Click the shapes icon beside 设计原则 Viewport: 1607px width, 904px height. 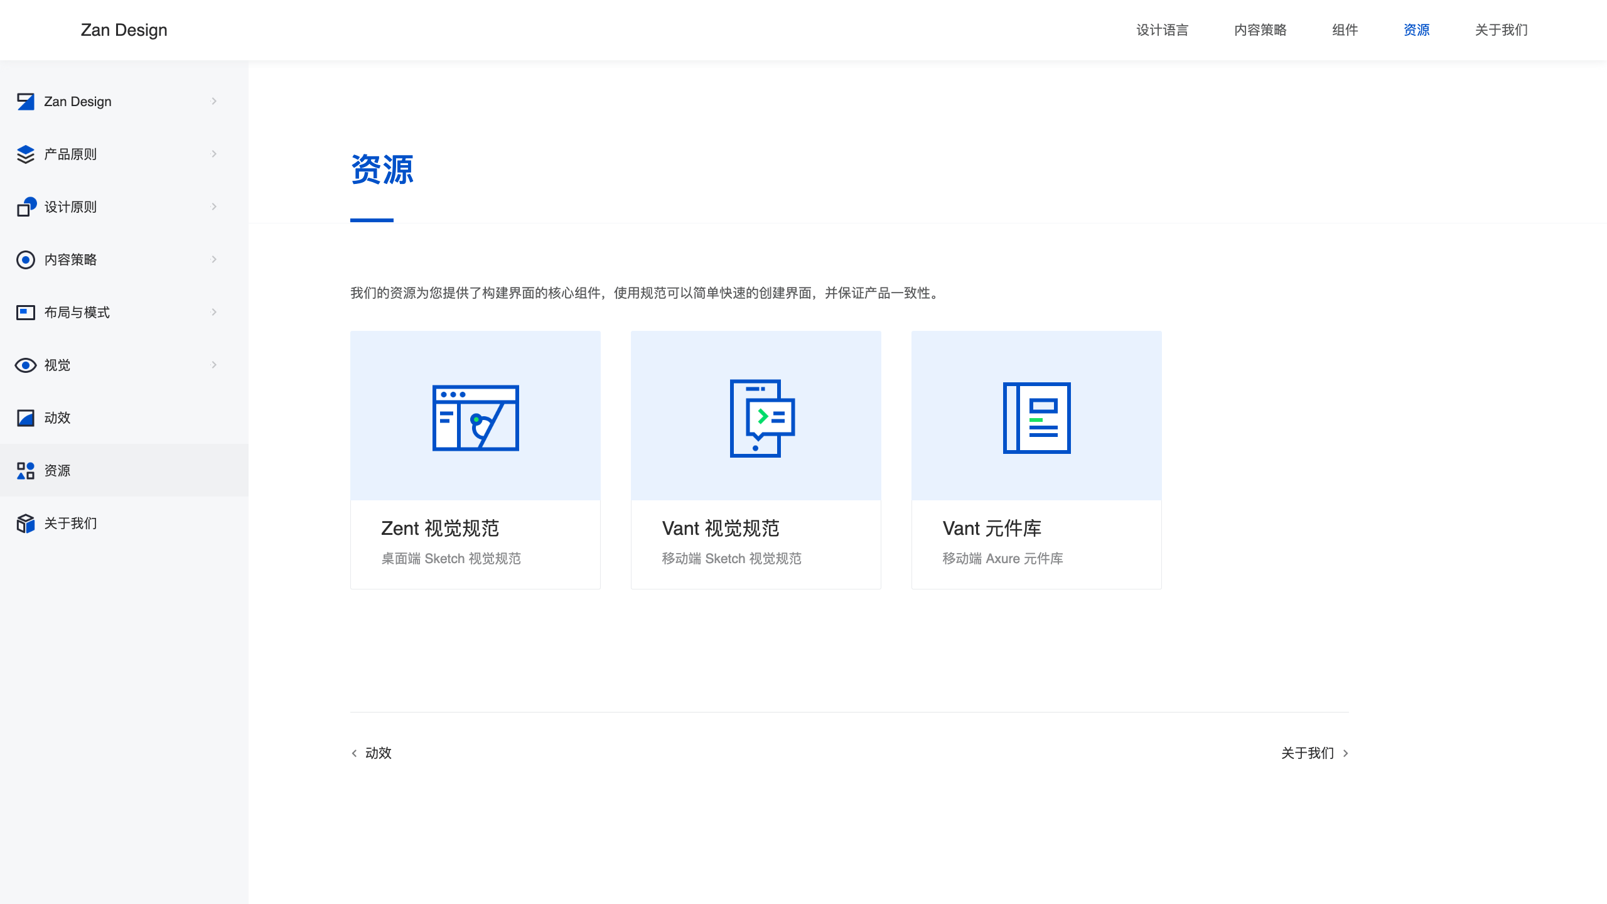[x=26, y=207]
